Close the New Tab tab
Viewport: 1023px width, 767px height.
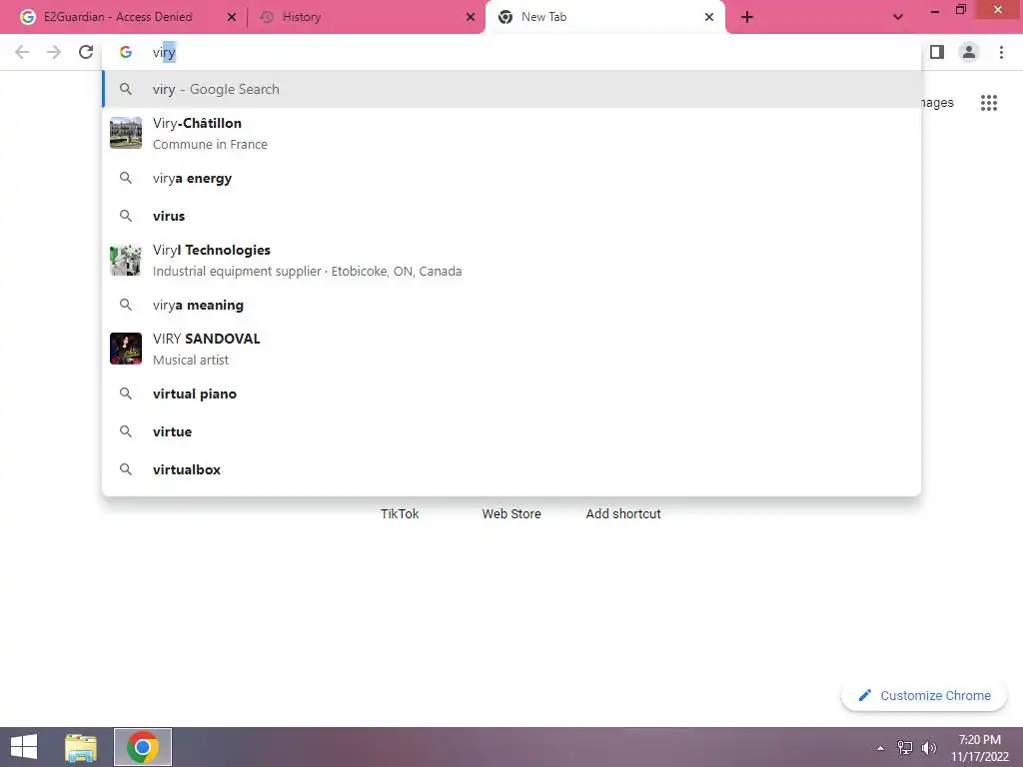coord(709,17)
